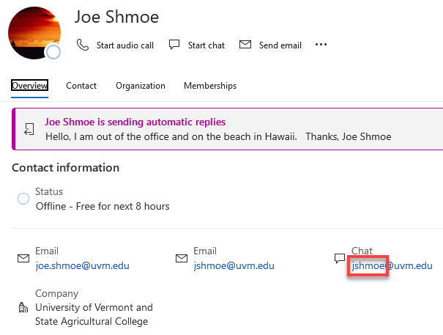Screen dimensions: 443x335
Task: Click the envelope icon beside the second Email entry
Action: [182, 259]
